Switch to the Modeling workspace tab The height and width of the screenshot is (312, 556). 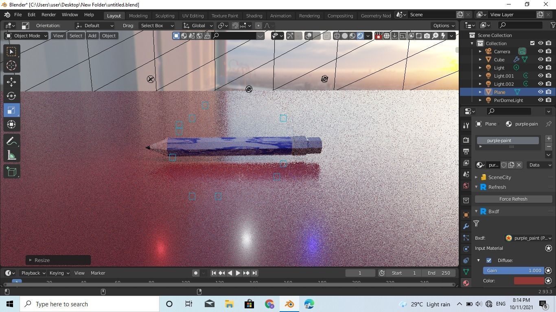(138, 15)
